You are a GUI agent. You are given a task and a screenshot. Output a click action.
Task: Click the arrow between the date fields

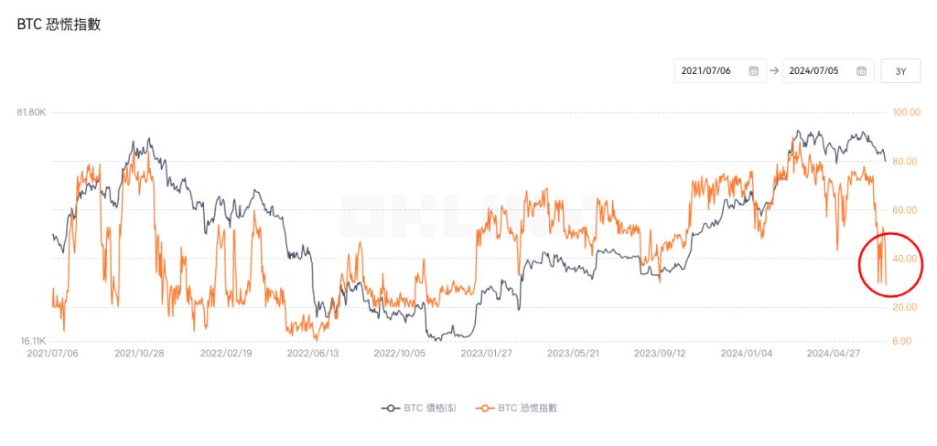774,70
